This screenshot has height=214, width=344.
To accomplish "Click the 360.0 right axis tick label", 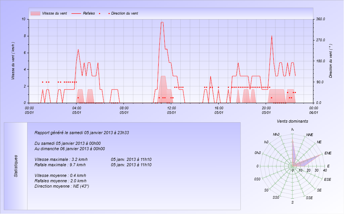I will click(321, 19).
